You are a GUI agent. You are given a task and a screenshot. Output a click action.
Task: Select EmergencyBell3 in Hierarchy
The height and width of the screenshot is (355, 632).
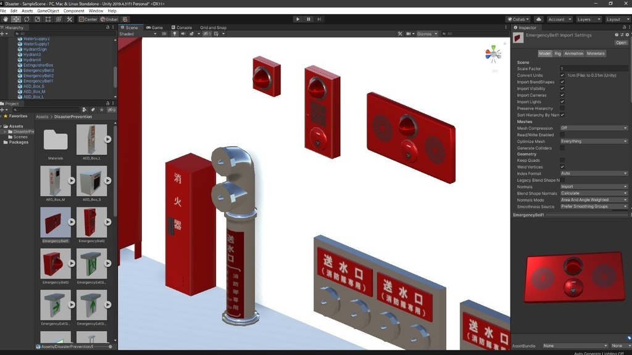click(38, 70)
